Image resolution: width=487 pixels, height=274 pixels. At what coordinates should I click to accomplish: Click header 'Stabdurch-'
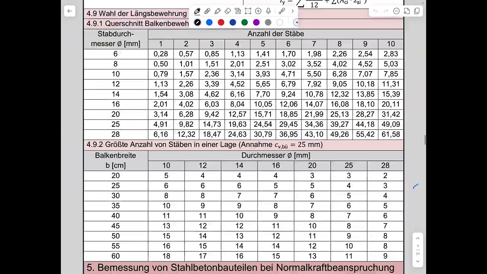116,34
